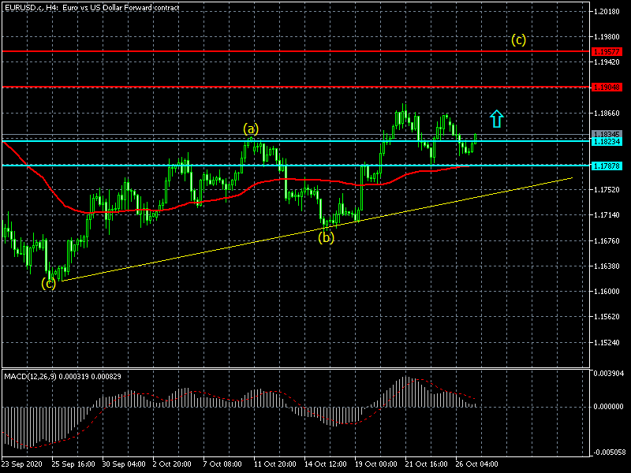Click the 1.16000 price scale value

pos(609,292)
